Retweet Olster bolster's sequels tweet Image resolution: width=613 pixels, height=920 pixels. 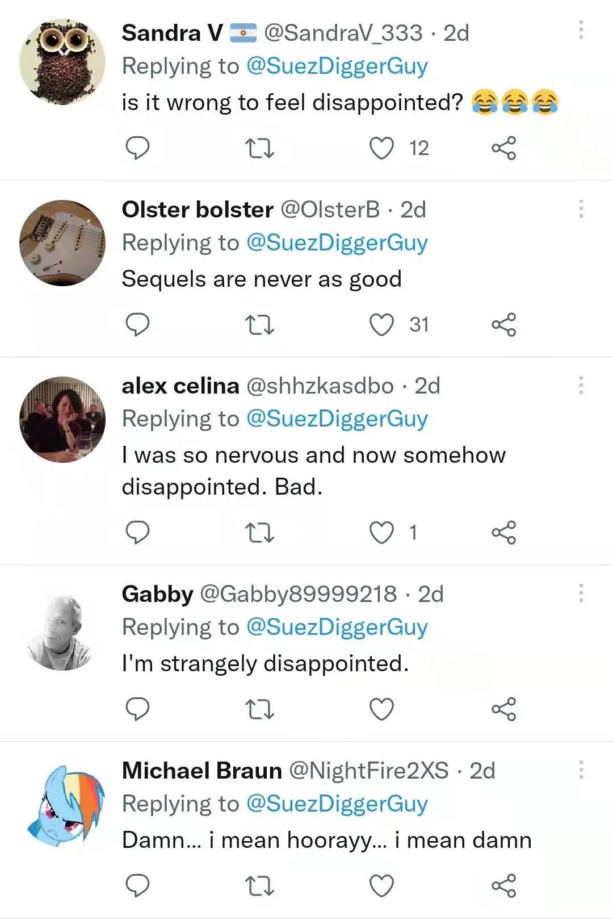pyautogui.click(x=259, y=325)
